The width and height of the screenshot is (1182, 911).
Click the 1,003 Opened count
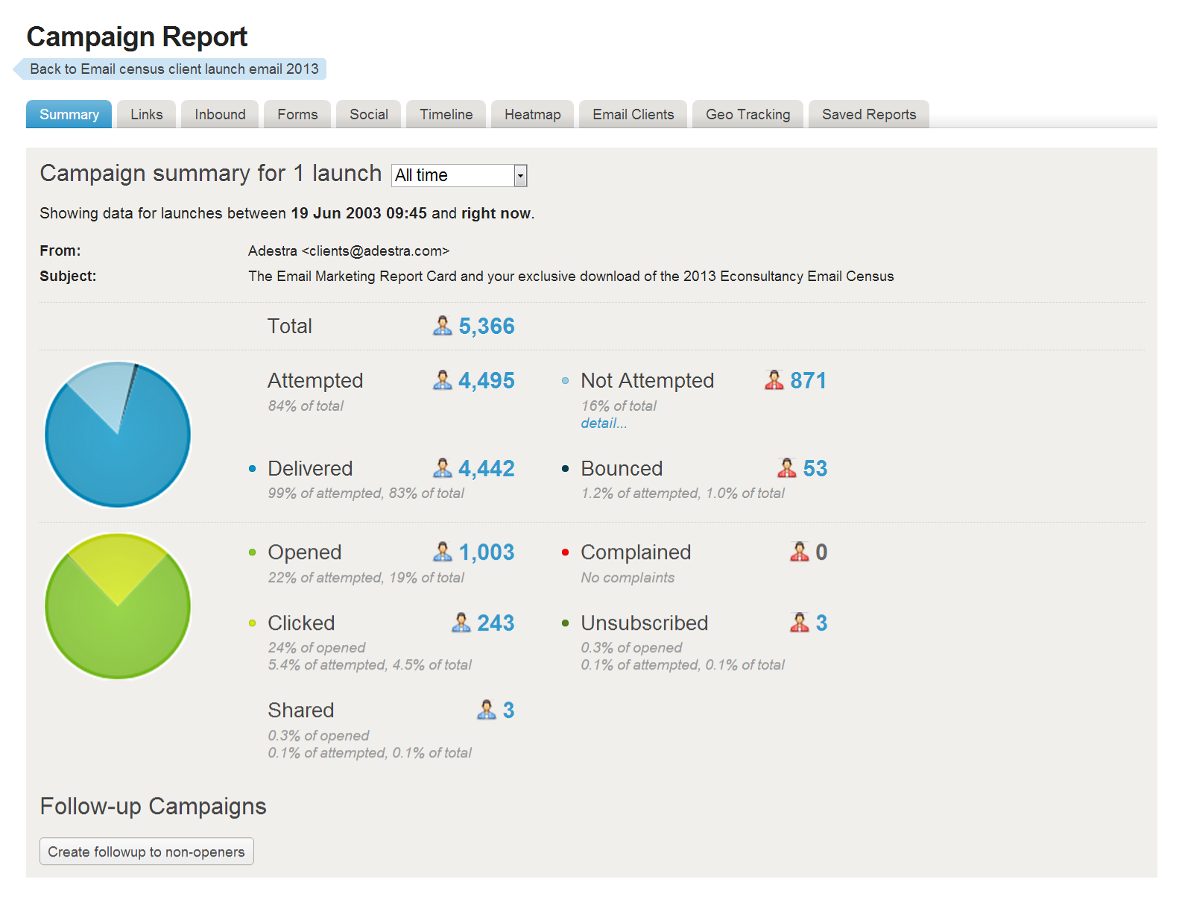[x=487, y=552]
